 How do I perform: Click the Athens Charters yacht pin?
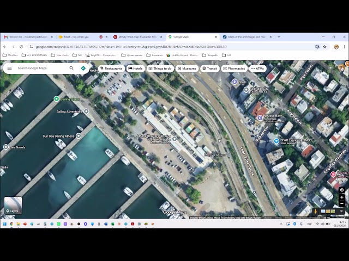tap(174, 139)
